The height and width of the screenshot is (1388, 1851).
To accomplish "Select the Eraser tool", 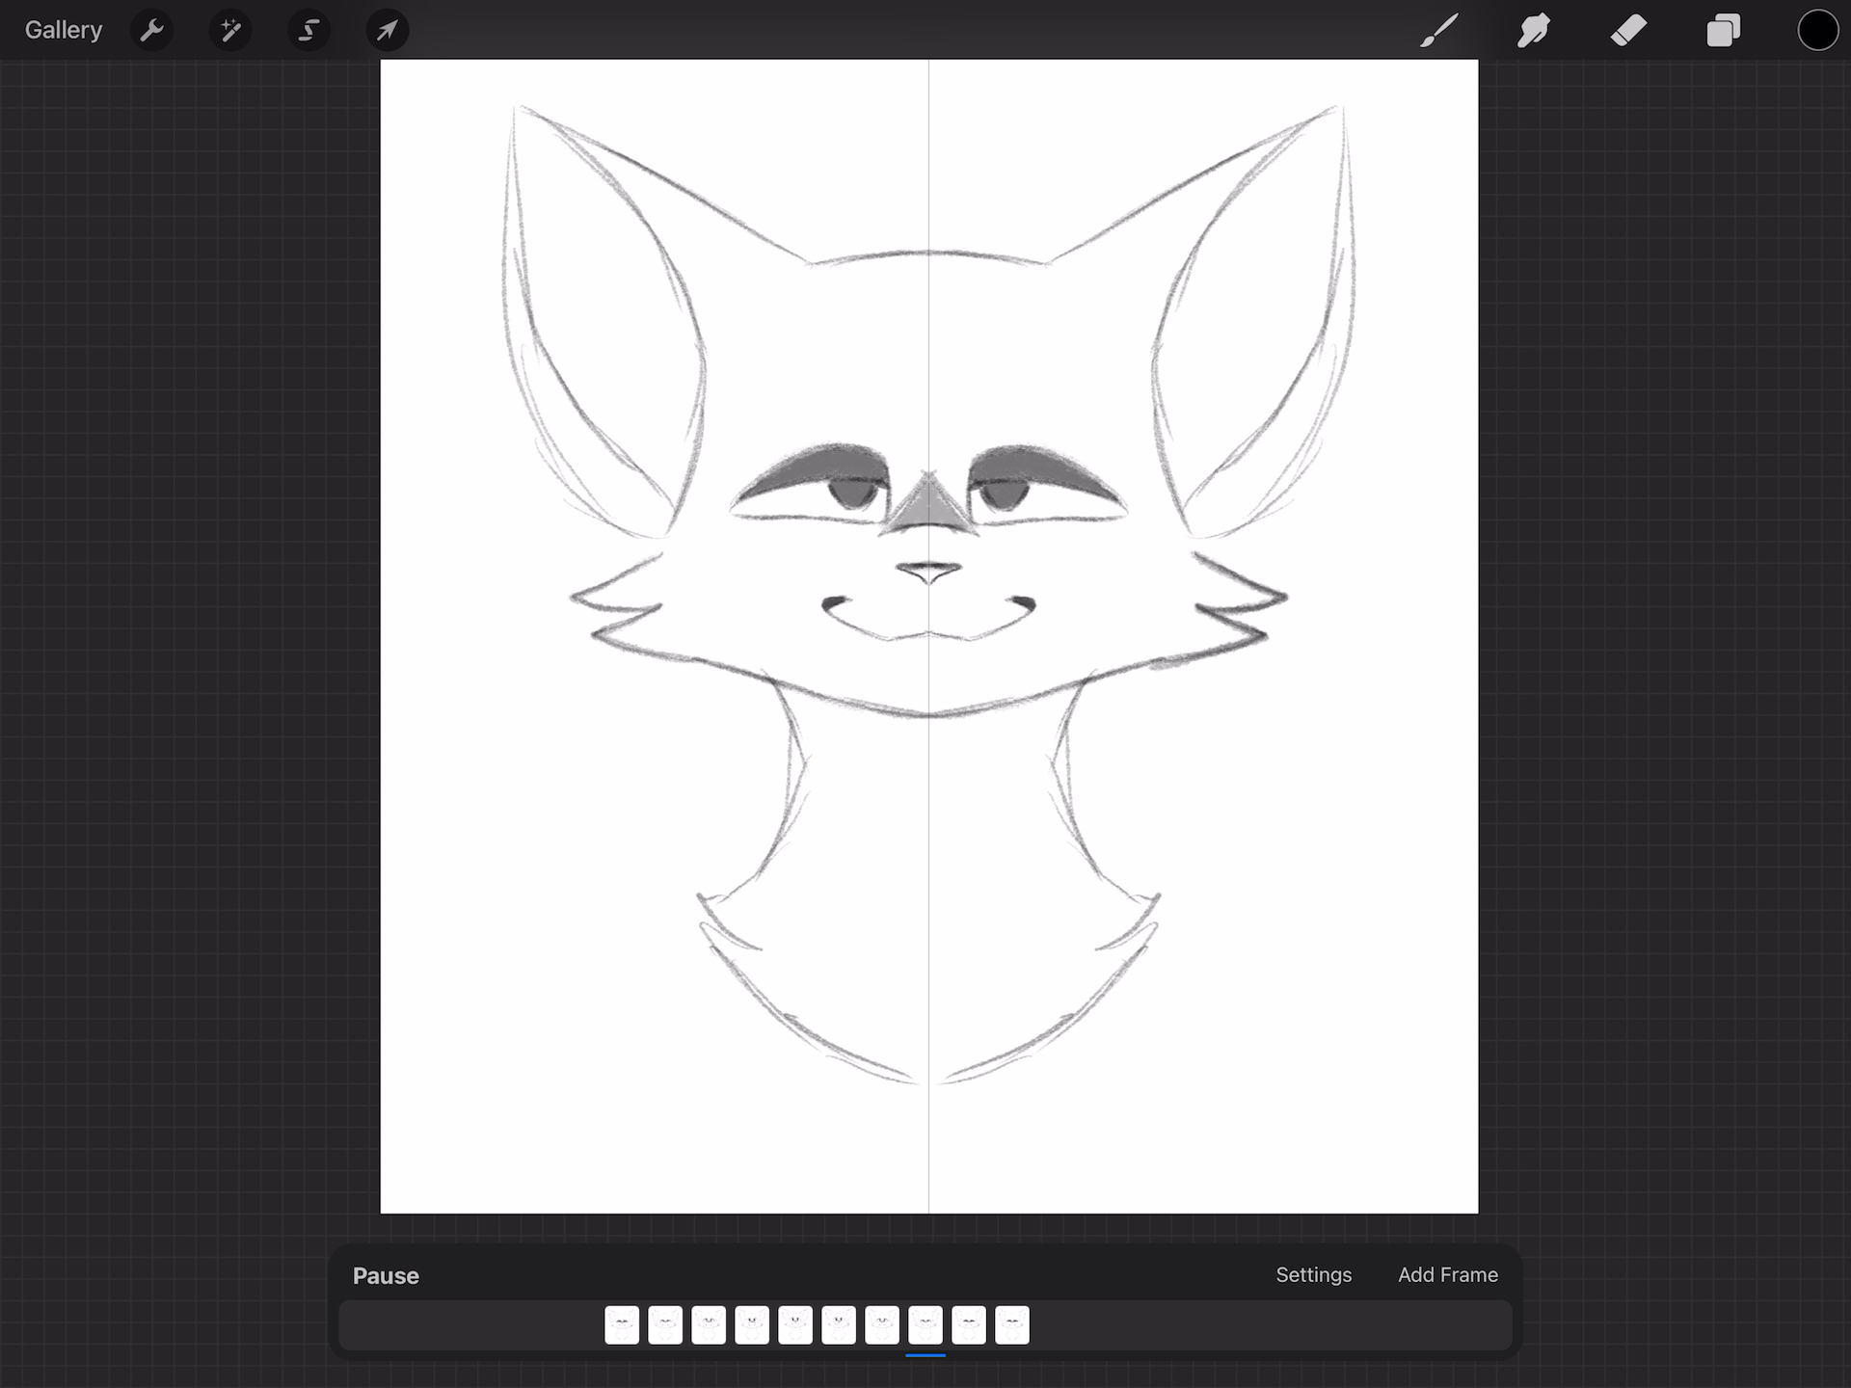I will 1628,31.
